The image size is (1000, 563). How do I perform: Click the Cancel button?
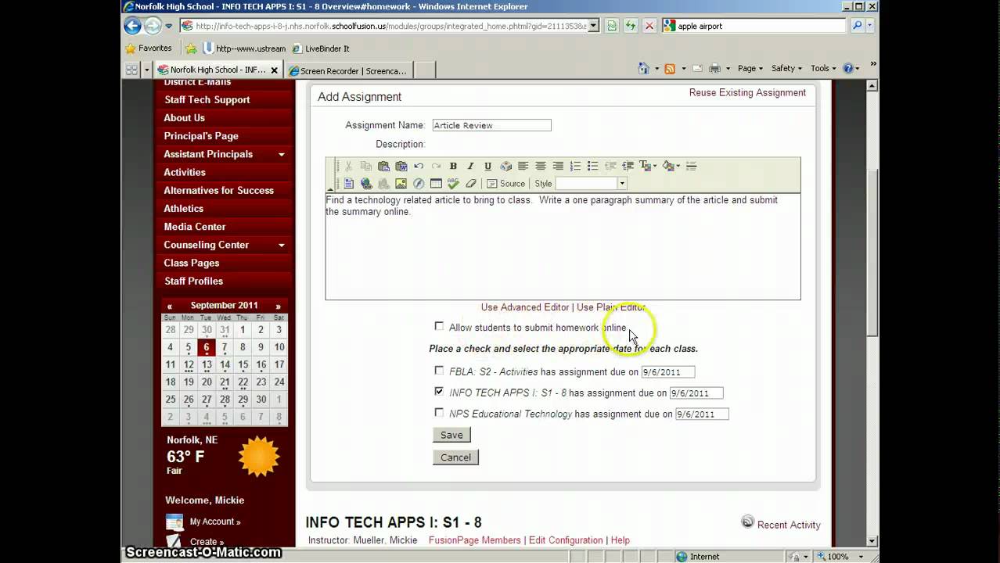(455, 457)
